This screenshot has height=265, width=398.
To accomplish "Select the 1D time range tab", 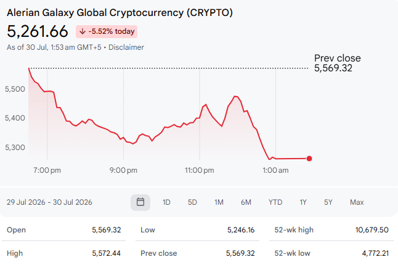I will 166,202.
